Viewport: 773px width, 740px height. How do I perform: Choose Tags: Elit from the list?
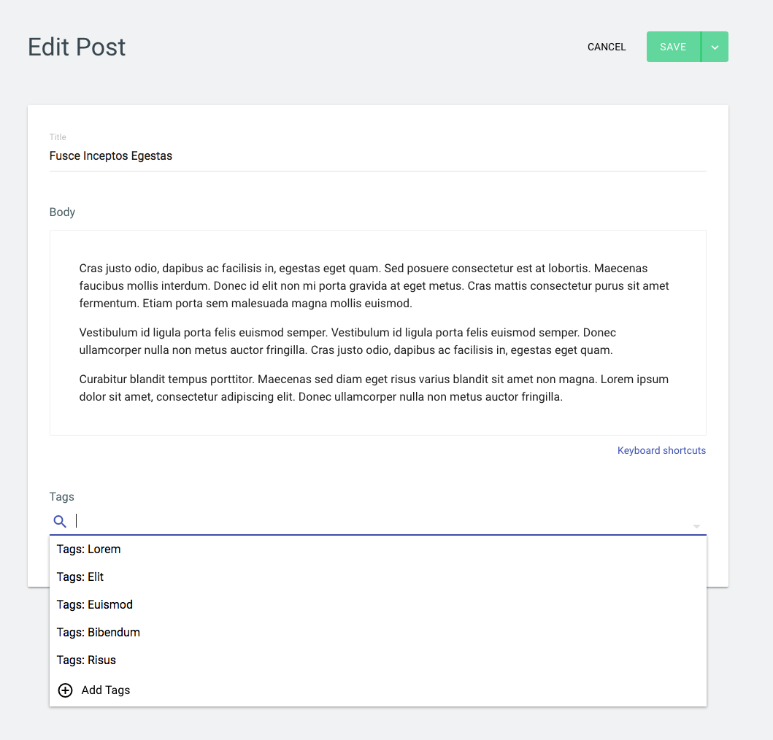coord(377,577)
